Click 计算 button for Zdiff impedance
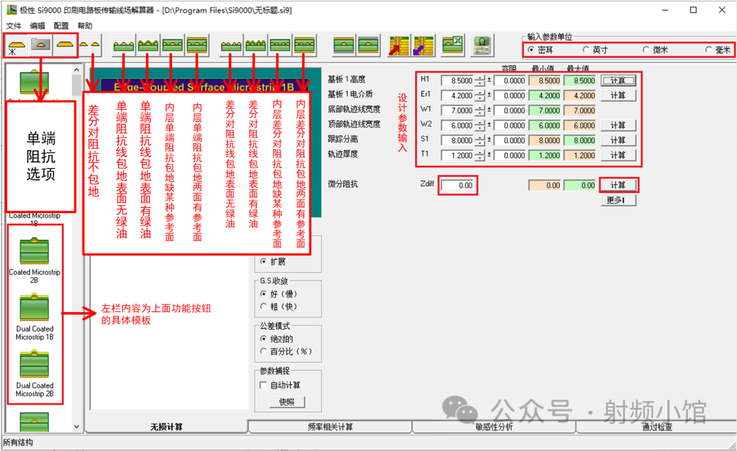This screenshot has height=451, width=737. tap(618, 185)
